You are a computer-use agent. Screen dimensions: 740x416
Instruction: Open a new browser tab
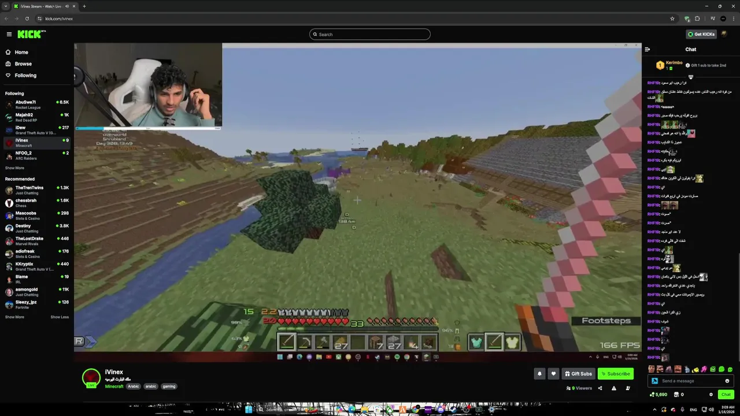(x=84, y=6)
